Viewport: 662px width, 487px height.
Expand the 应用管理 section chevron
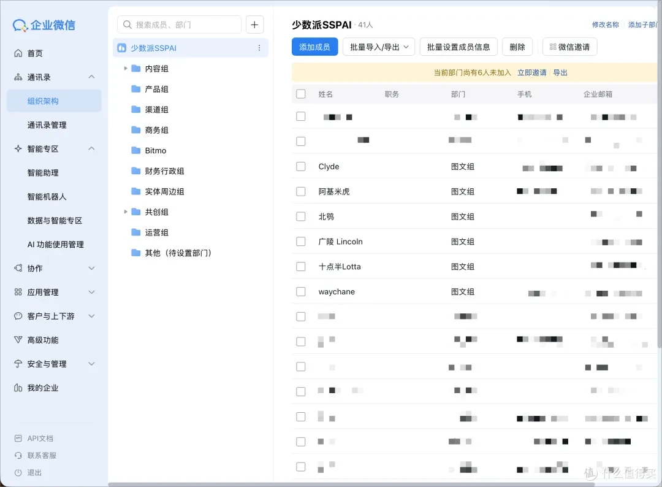(91, 293)
